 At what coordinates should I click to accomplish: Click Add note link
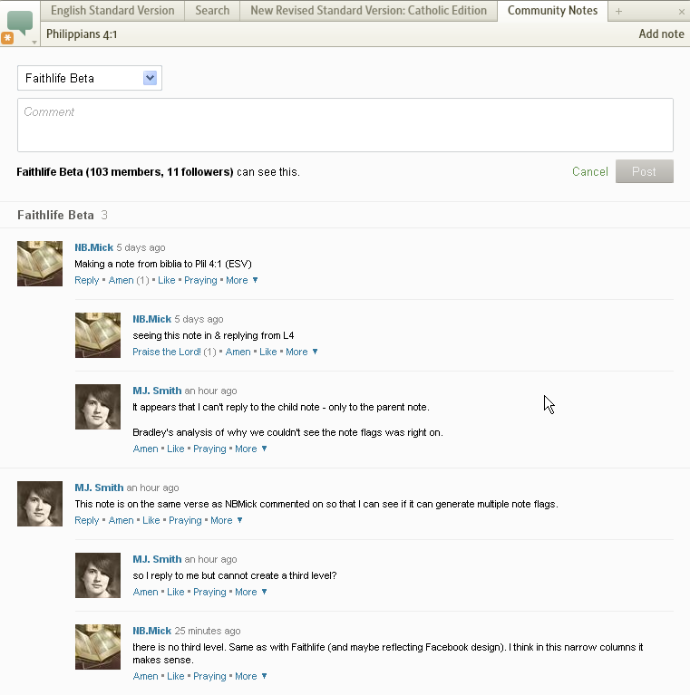tap(661, 34)
